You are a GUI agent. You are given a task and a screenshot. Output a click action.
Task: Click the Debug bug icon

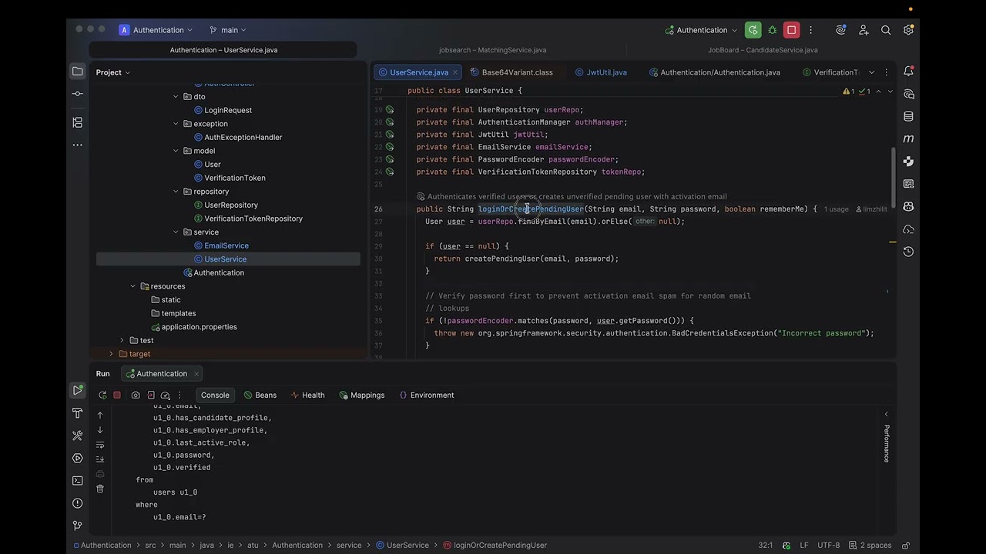tap(773, 30)
